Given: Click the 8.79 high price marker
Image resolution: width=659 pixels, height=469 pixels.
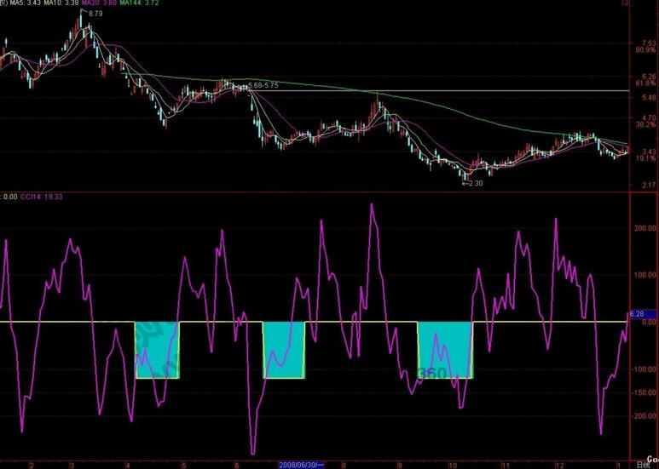Looking at the screenshot, I should (x=95, y=14).
